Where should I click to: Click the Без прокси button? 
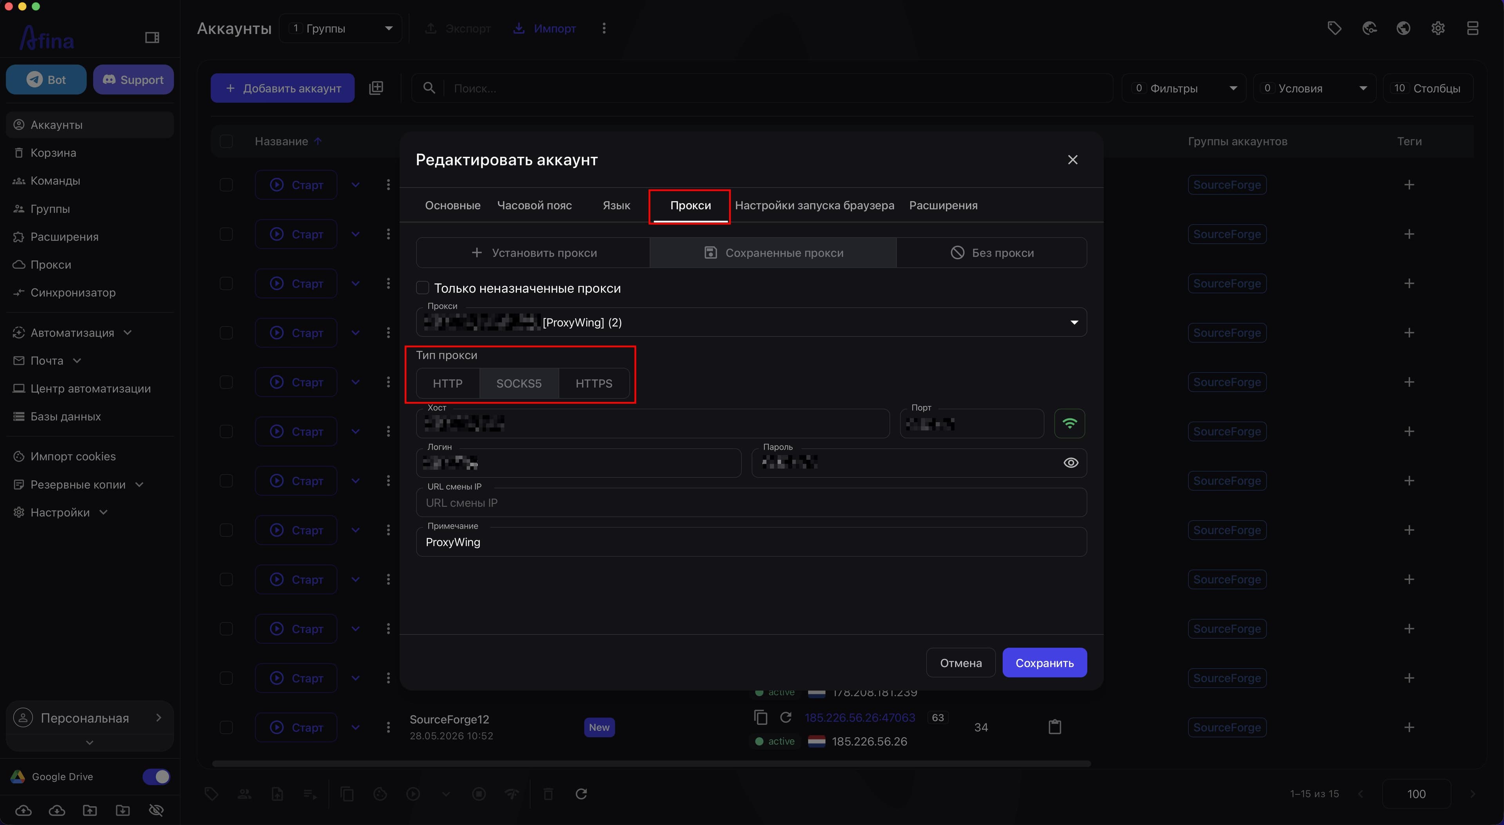[991, 253]
